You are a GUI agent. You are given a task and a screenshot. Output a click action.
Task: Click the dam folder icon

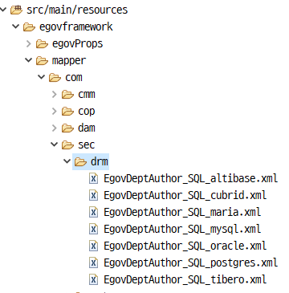[x=67, y=128]
